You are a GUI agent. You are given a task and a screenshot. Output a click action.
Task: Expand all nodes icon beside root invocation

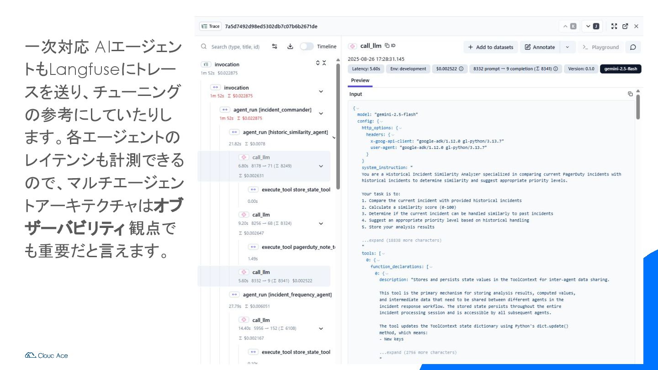[318, 63]
